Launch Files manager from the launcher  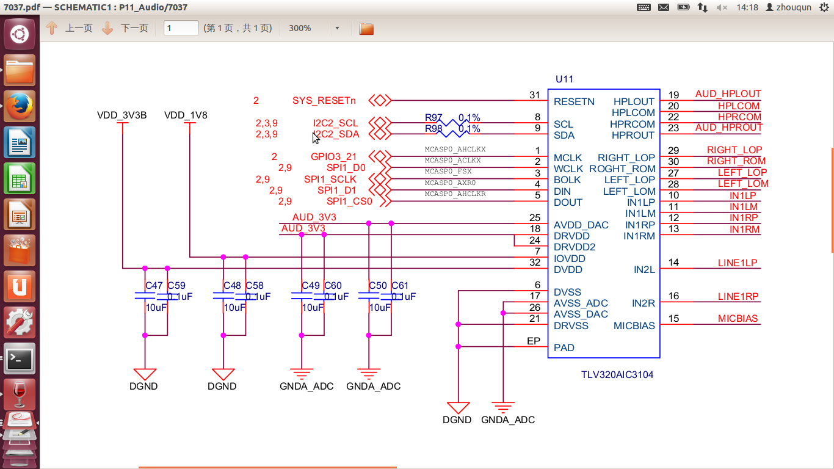[x=20, y=70]
